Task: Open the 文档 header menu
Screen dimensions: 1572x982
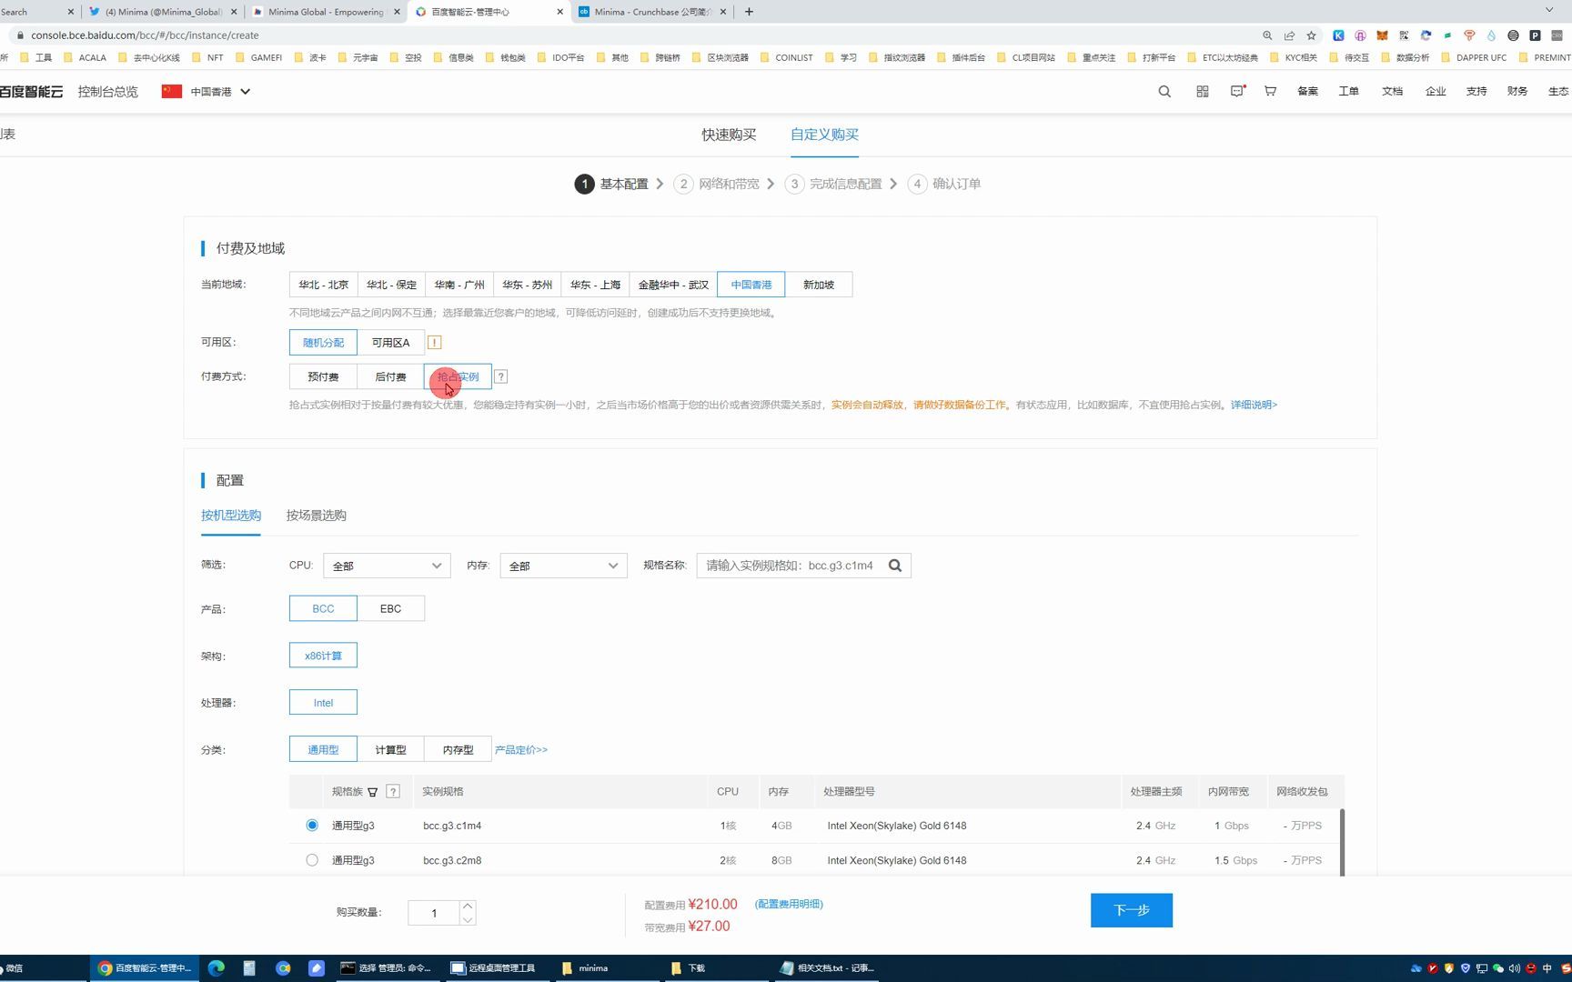Action: click(1392, 92)
